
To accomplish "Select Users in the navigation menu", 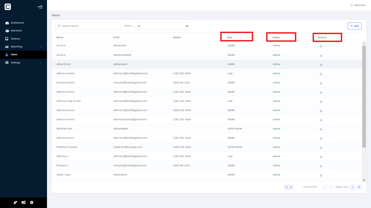I will (x=14, y=54).
